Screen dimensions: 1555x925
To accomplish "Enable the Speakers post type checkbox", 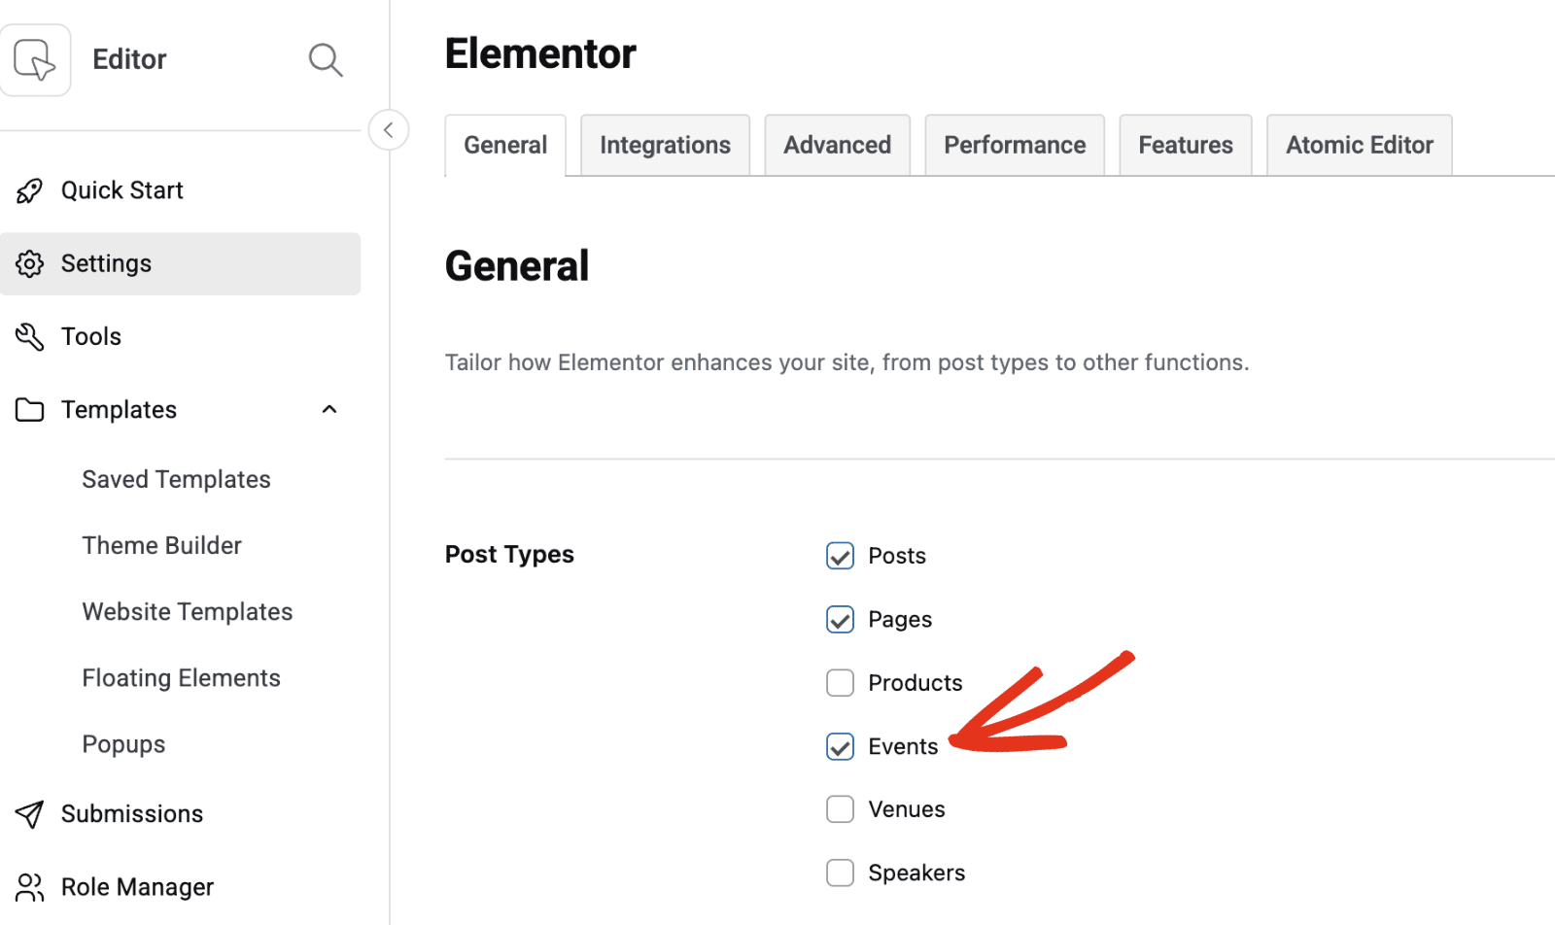I will click(x=840, y=873).
